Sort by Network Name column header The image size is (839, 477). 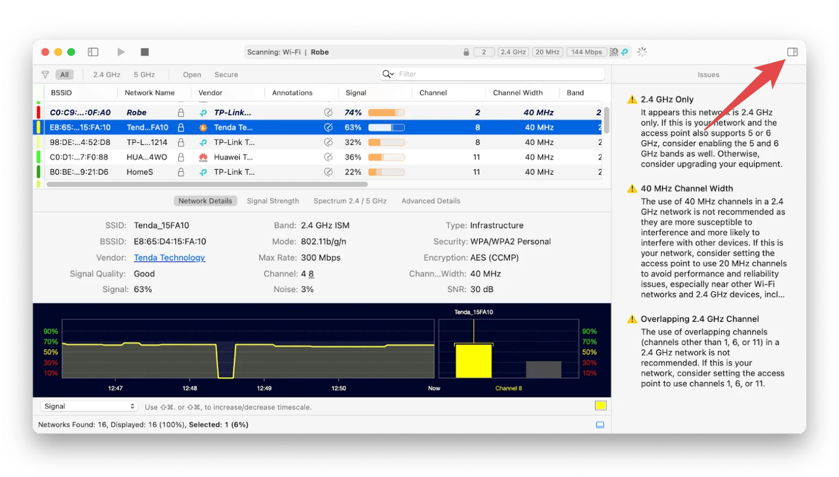[150, 93]
